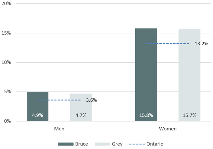Viewport: 213px width, 149px height.
Task: Click the 15.8% data label
Action: click(146, 115)
